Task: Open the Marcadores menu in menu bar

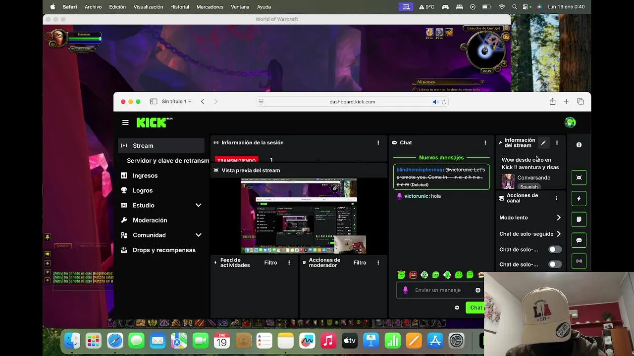Action: (x=210, y=7)
